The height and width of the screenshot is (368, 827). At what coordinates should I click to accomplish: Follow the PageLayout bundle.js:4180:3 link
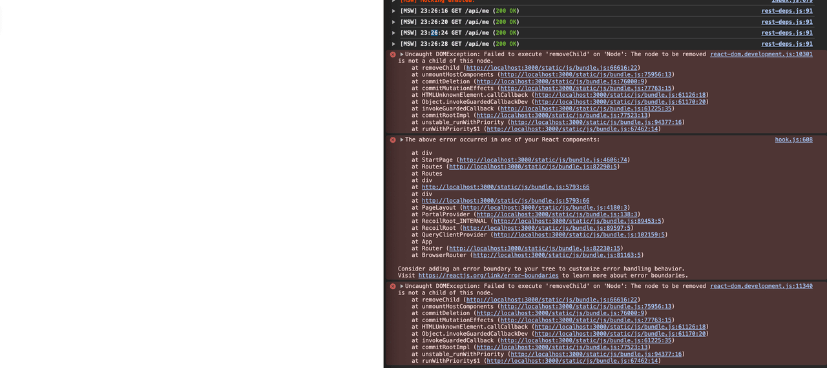[545, 208]
